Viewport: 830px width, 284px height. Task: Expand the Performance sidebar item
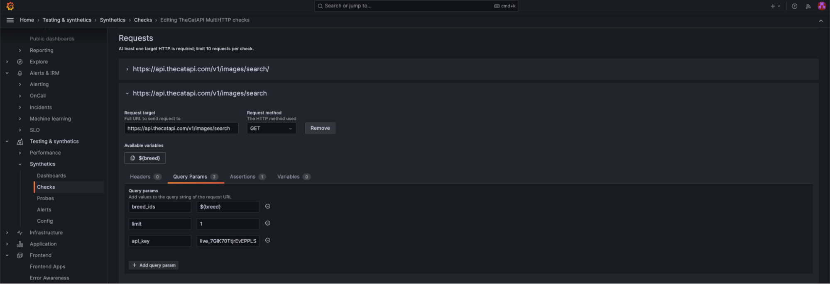pos(20,153)
